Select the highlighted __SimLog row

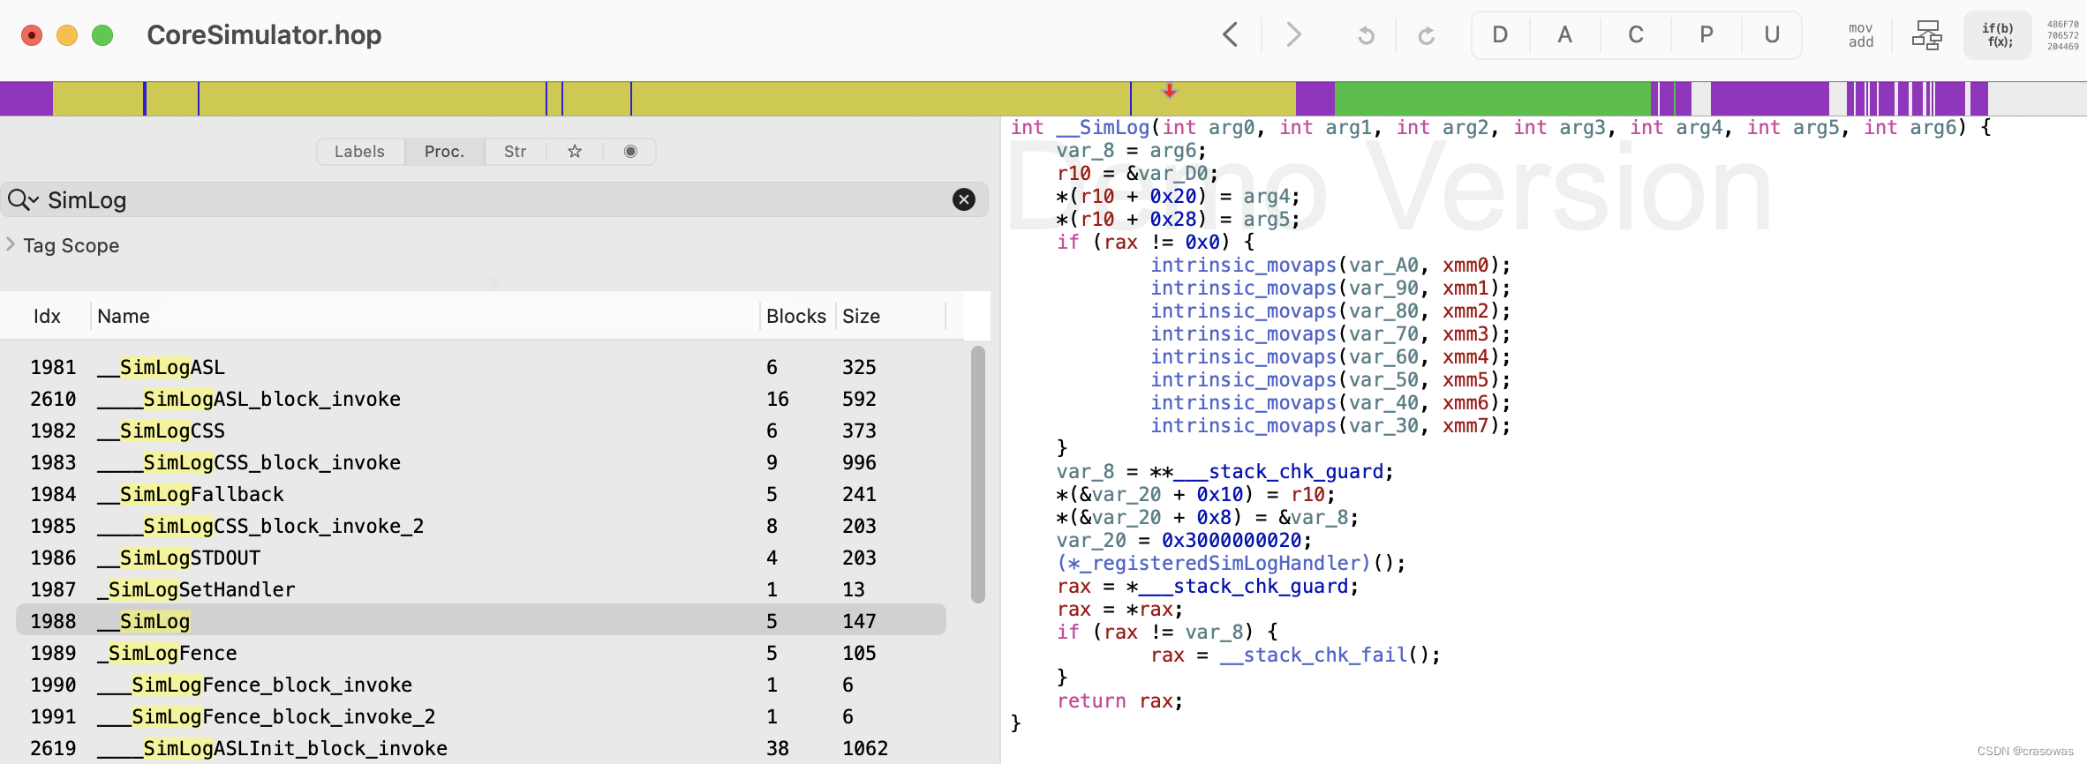tap(481, 621)
